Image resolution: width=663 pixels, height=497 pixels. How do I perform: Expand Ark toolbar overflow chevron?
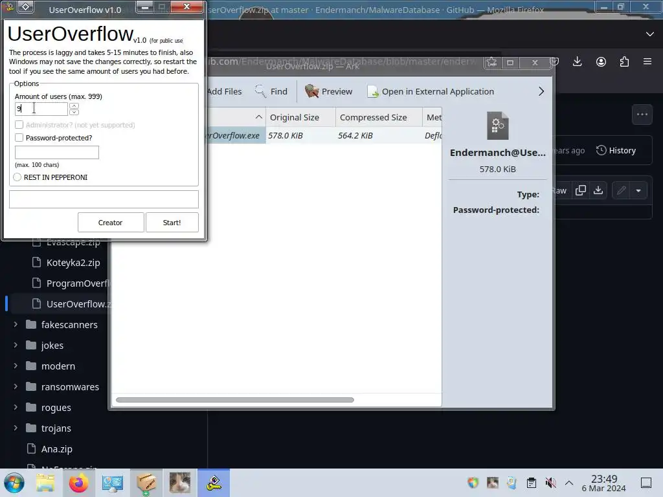541,91
